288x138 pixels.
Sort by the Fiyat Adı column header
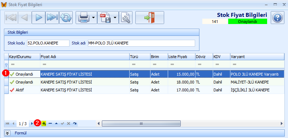point(85,57)
